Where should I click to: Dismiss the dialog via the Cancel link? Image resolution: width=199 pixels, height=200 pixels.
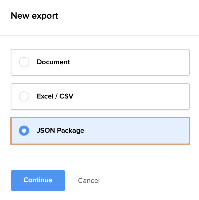tap(89, 180)
